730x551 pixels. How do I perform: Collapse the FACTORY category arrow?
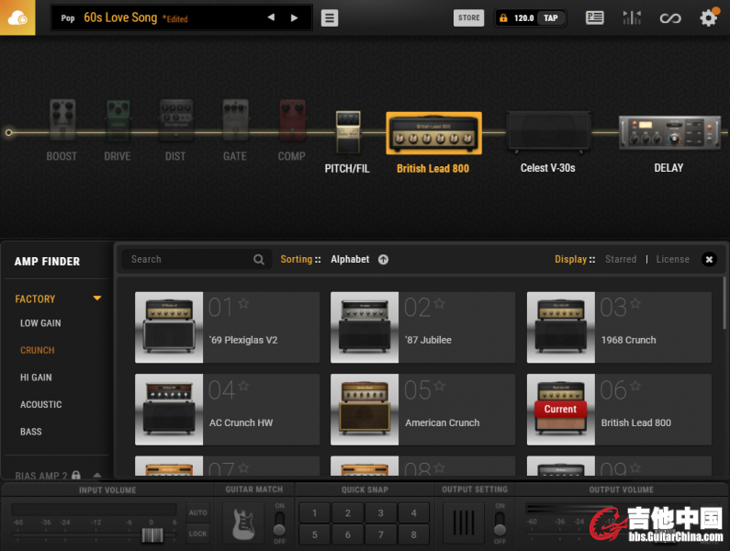click(x=97, y=298)
